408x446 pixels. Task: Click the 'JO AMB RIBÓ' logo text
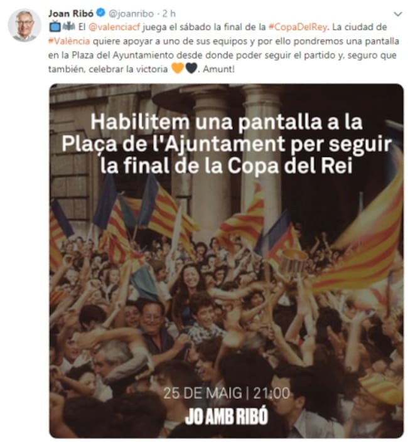227,415
